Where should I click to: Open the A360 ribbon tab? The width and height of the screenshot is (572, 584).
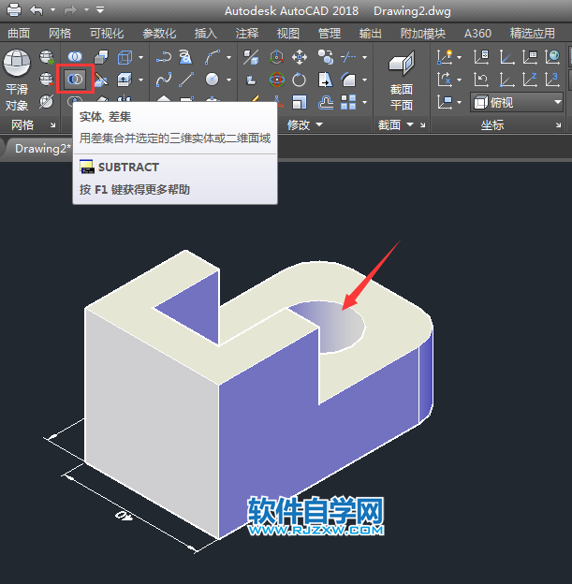coord(477,33)
